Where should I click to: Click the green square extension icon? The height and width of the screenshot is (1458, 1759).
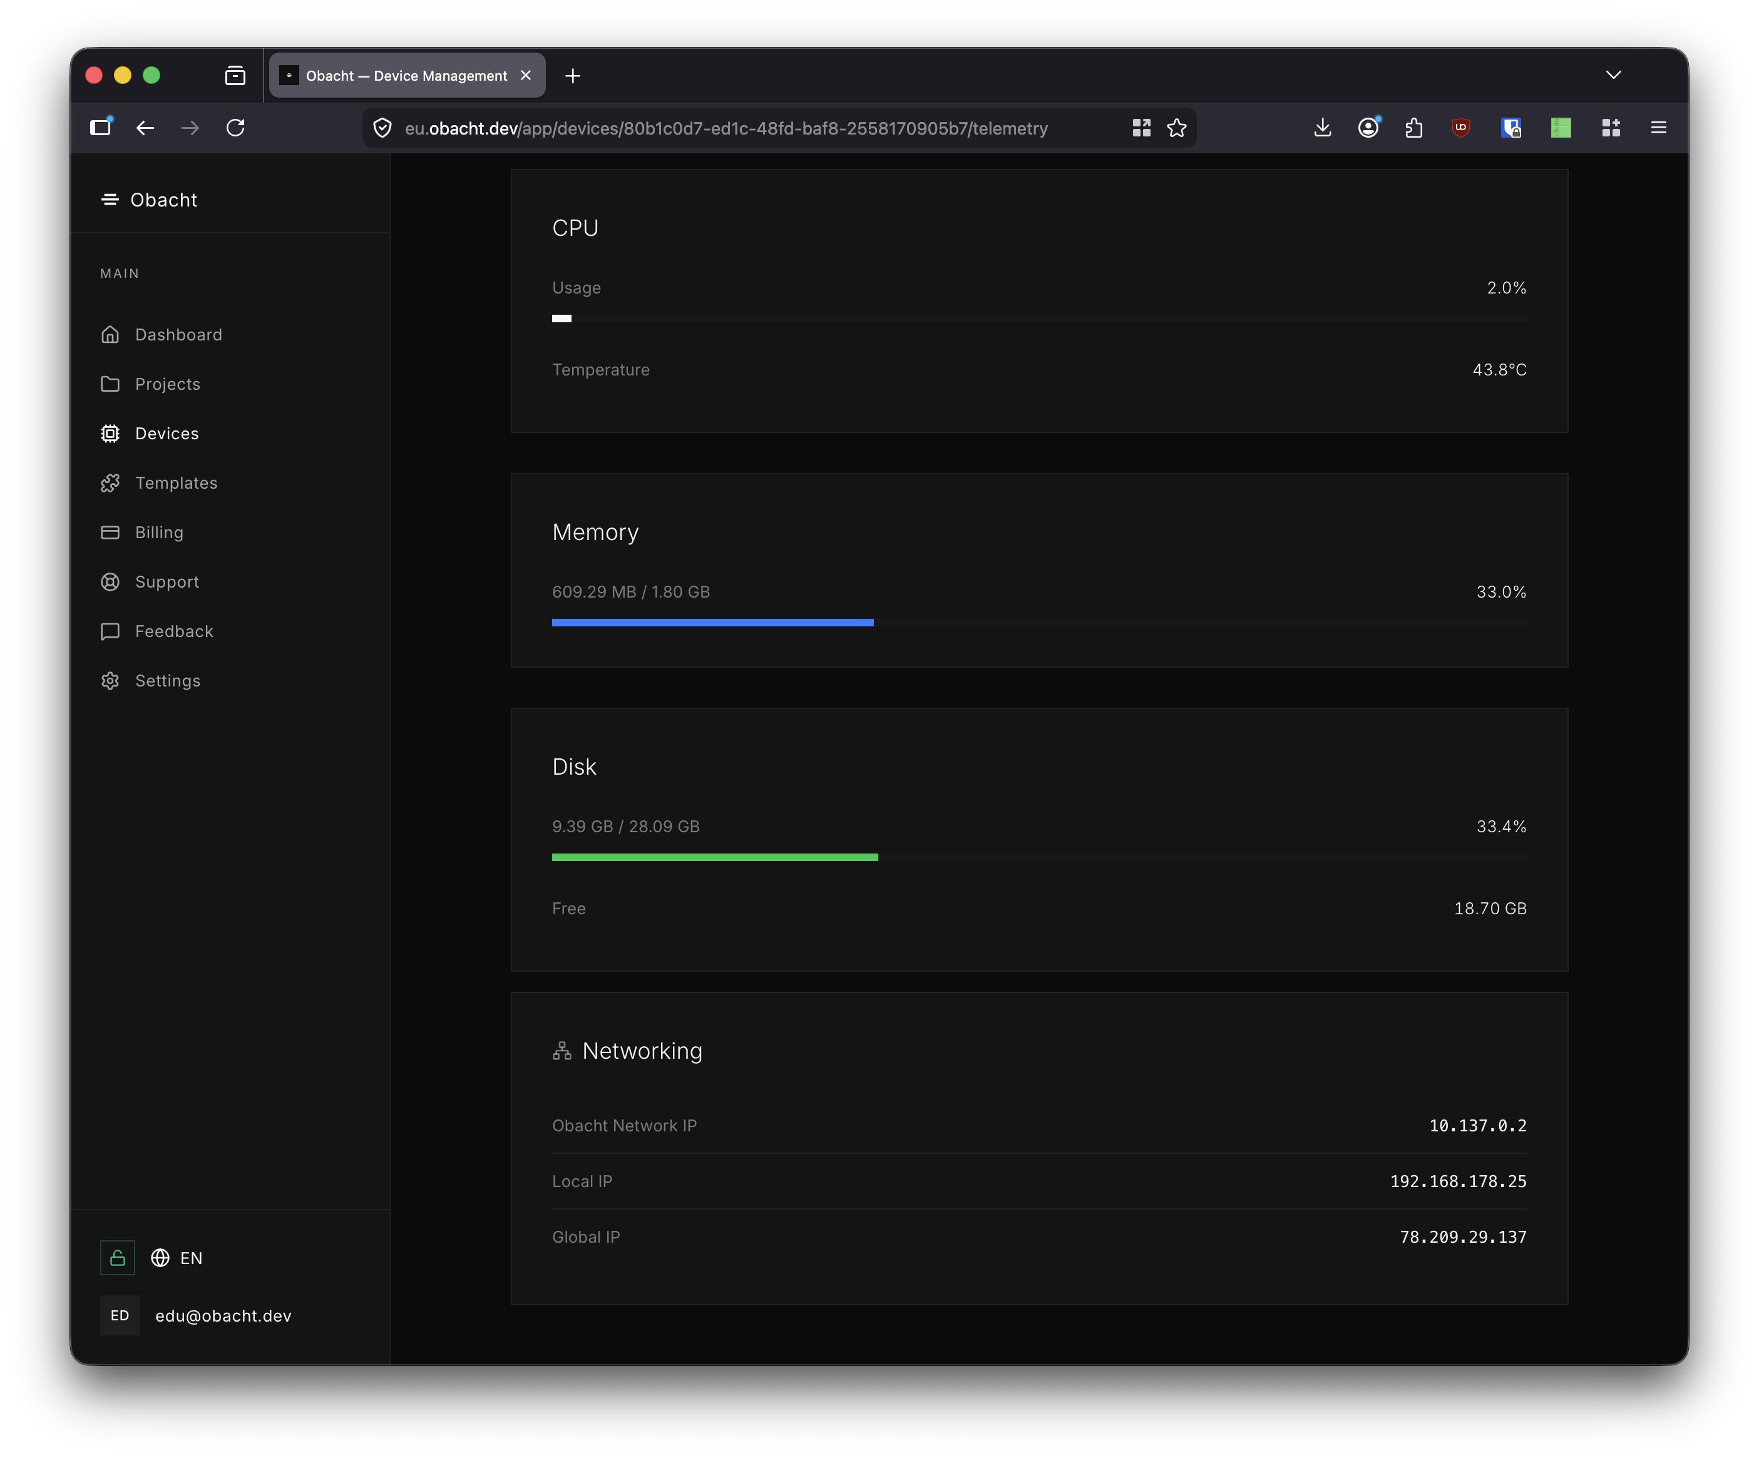pos(1561,128)
